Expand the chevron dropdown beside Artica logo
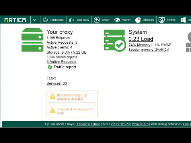Image resolution: width=191 pixels, height=143 pixels. 35,20
